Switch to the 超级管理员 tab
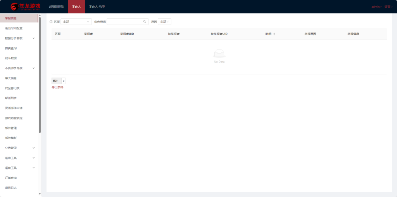Viewport: 397px width, 197px height. point(56,7)
